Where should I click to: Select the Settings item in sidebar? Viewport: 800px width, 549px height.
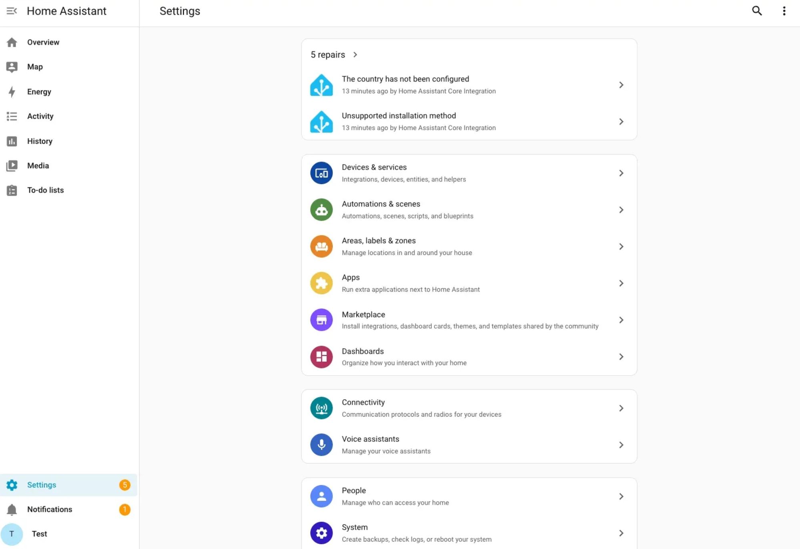[69, 485]
